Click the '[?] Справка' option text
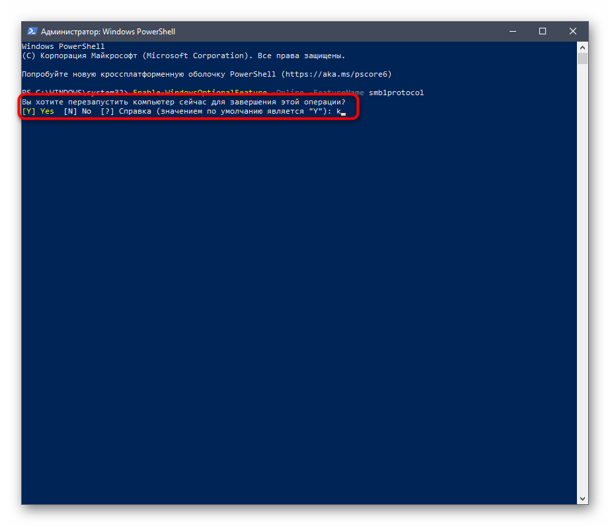 coord(126,111)
